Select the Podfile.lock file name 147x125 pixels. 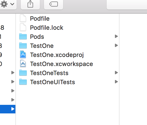[46, 28]
